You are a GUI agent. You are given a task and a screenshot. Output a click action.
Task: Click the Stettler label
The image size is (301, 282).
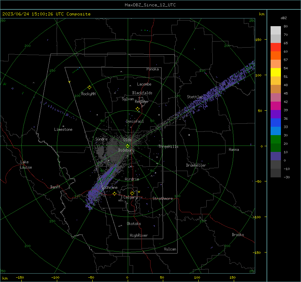[195, 97]
